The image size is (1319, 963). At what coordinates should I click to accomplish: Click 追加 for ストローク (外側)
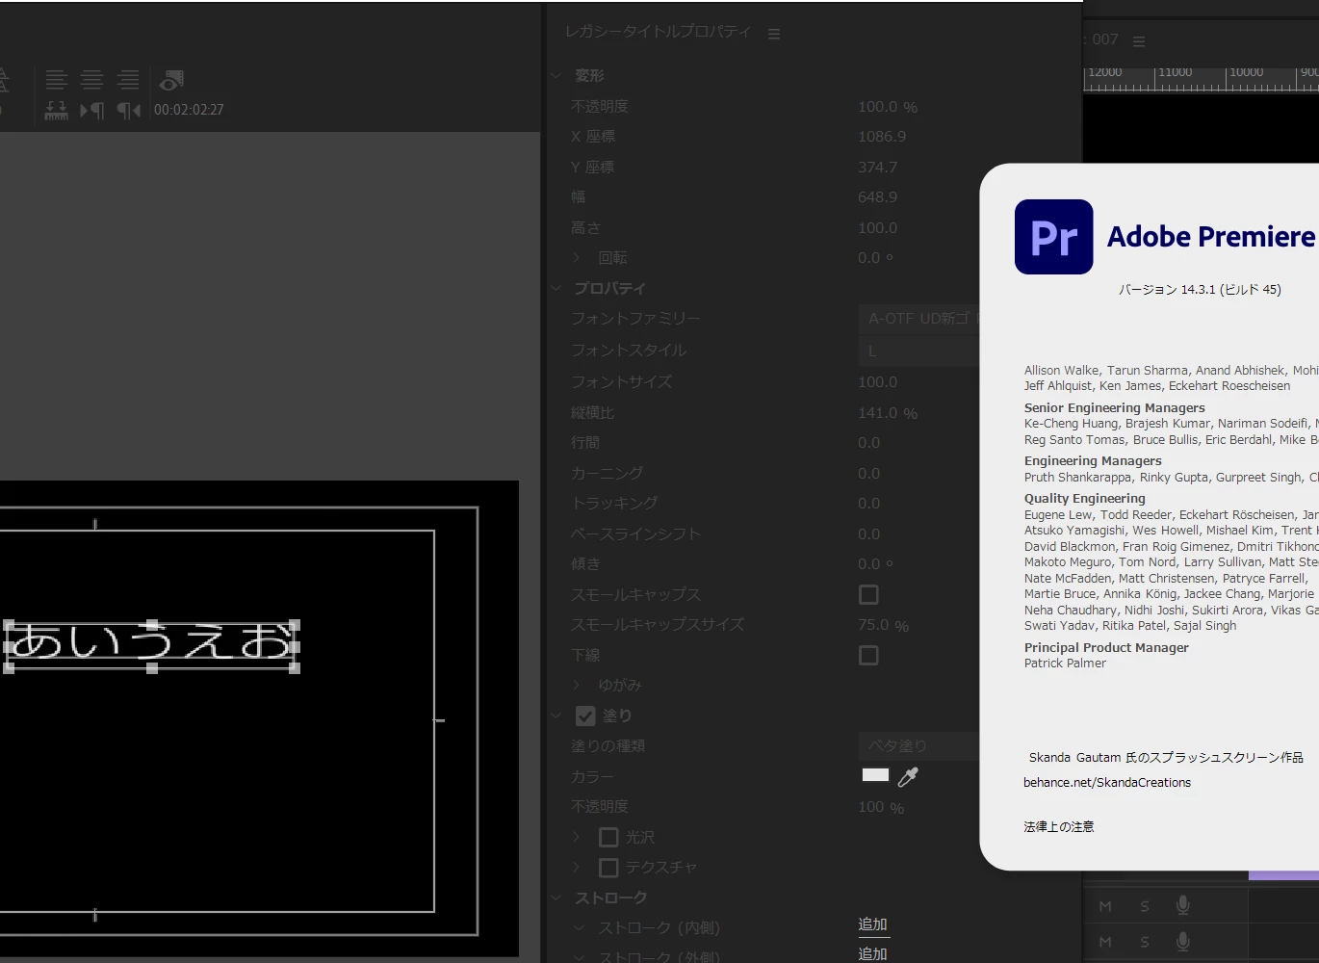[873, 953]
